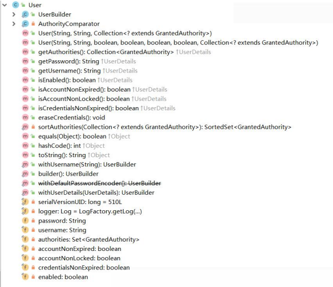The image size is (333, 287).
Task: Select logger: Log field
Action: (x=90, y=211)
